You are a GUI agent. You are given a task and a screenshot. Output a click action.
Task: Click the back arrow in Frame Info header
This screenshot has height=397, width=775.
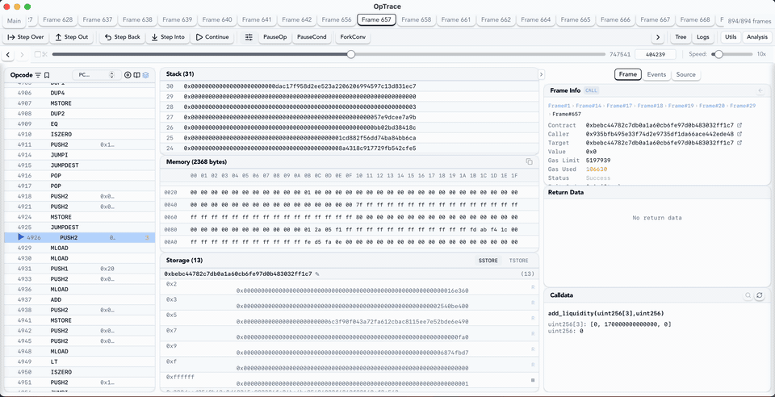(x=760, y=90)
